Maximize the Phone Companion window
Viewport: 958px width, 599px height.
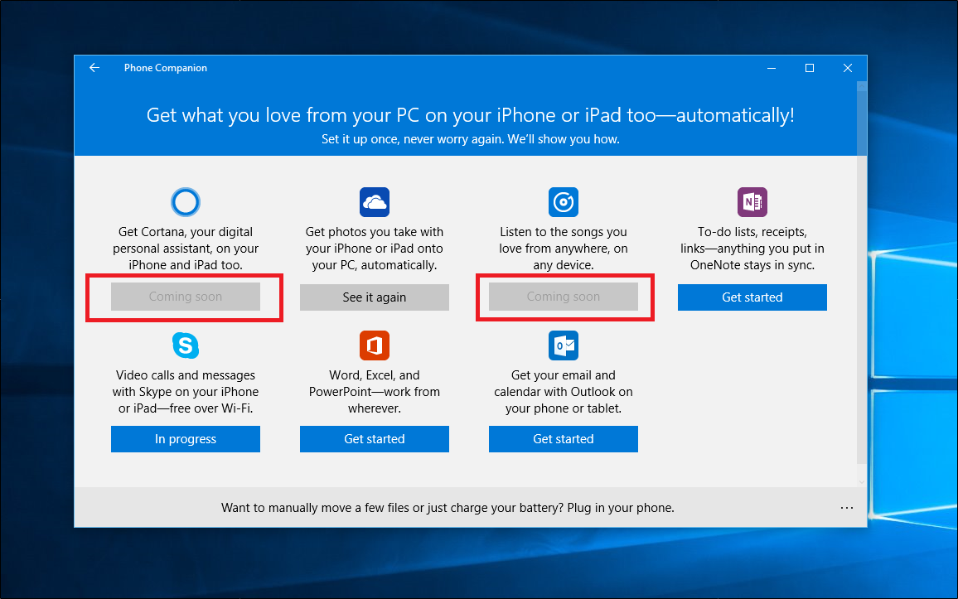point(810,68)
